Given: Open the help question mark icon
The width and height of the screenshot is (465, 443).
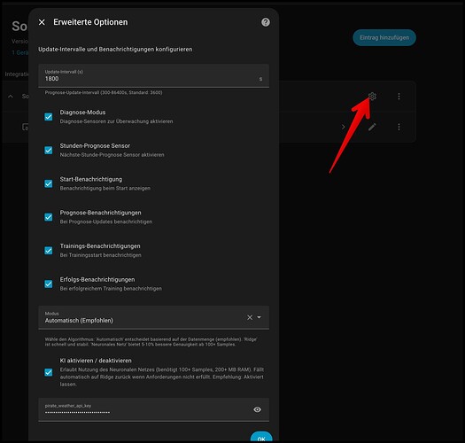Looking at the screenshot, I should [x=266, y=22].
